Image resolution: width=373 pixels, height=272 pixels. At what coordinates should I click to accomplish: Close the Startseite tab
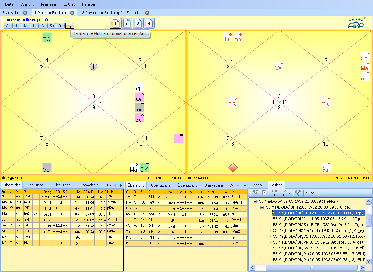point(25,13)
